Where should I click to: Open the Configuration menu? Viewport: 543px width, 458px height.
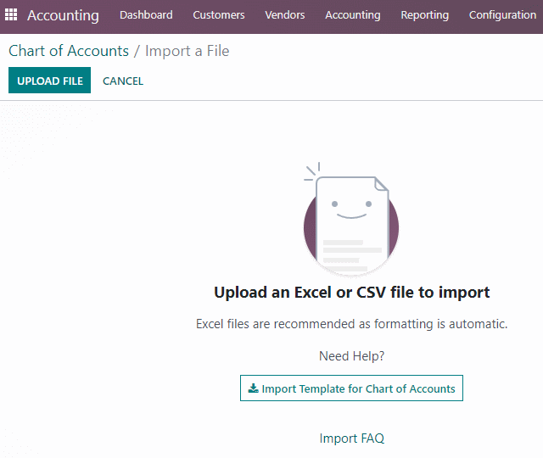(x=502, y=15)
